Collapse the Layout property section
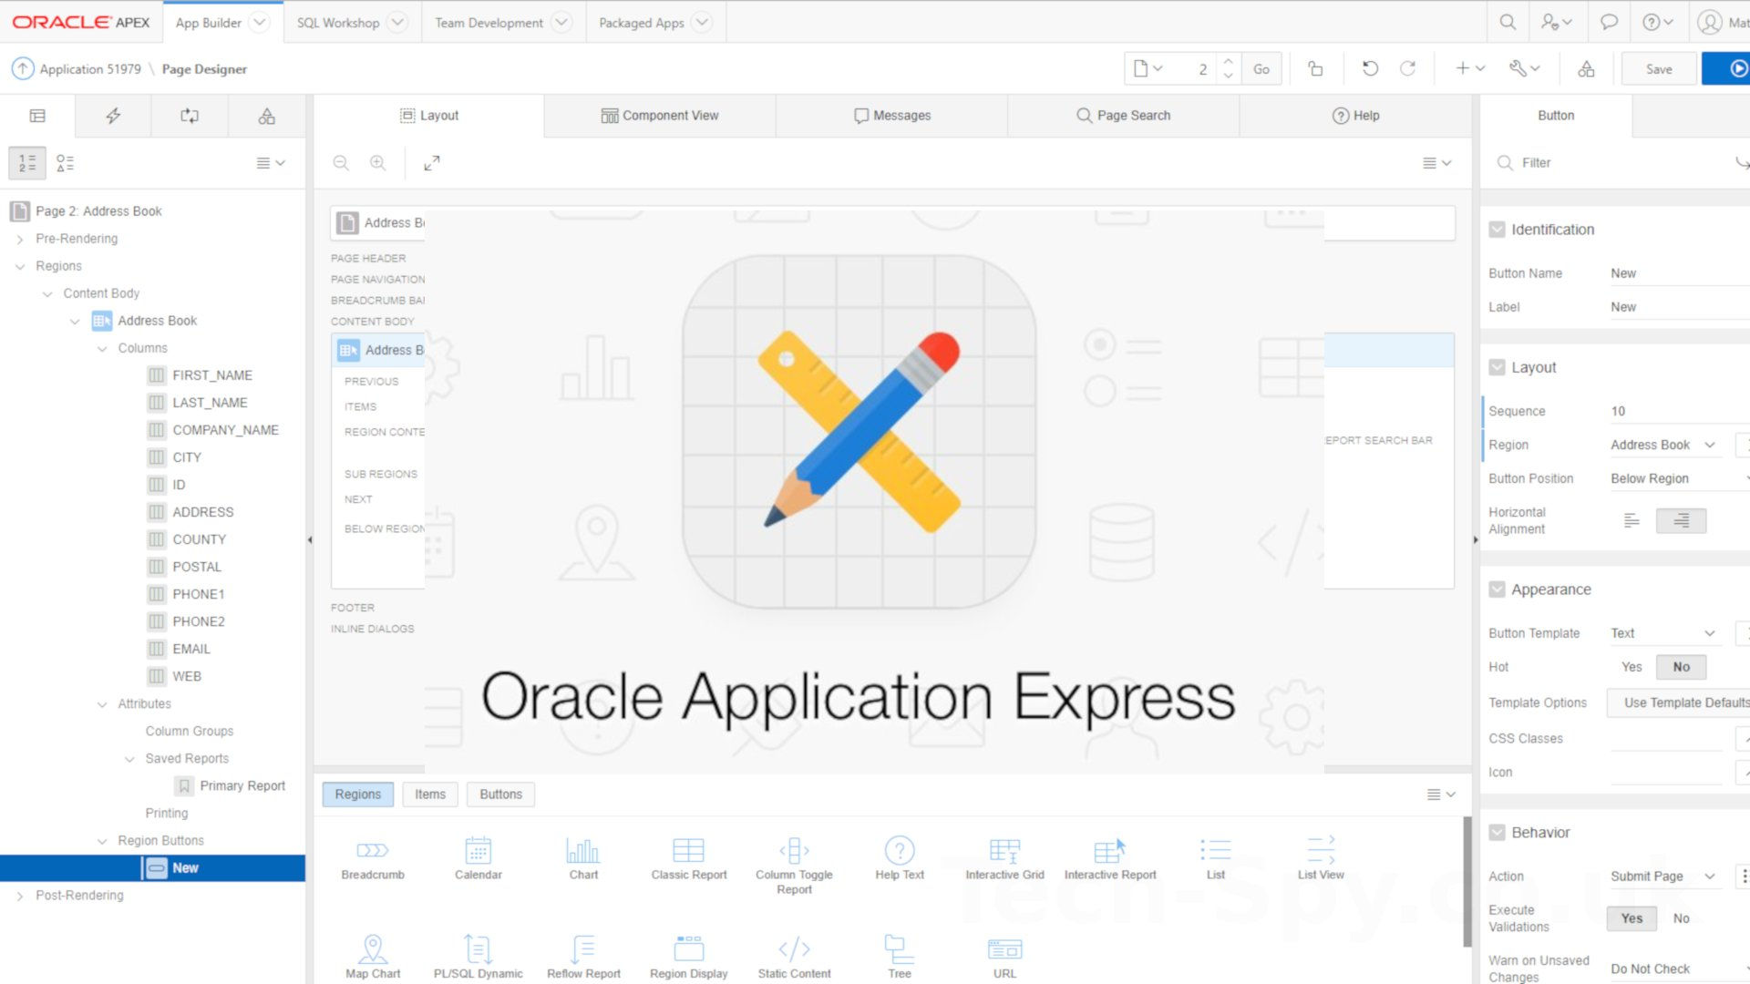1750x984 pixels. [x=1497, y=367]
